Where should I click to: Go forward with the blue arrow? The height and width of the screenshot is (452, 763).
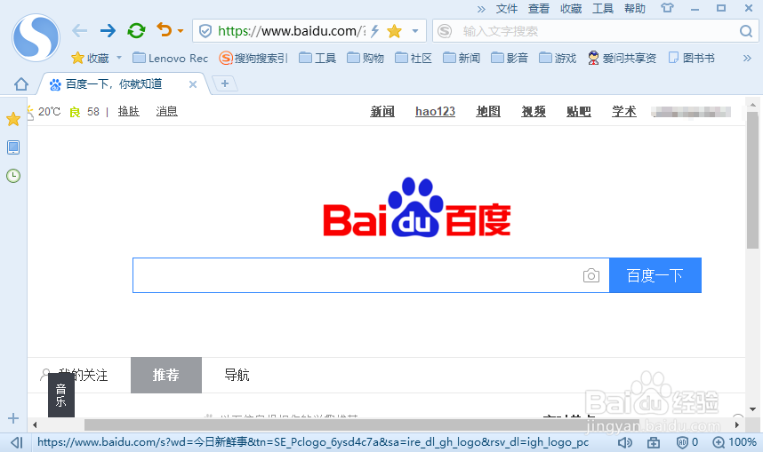(108, 31)
